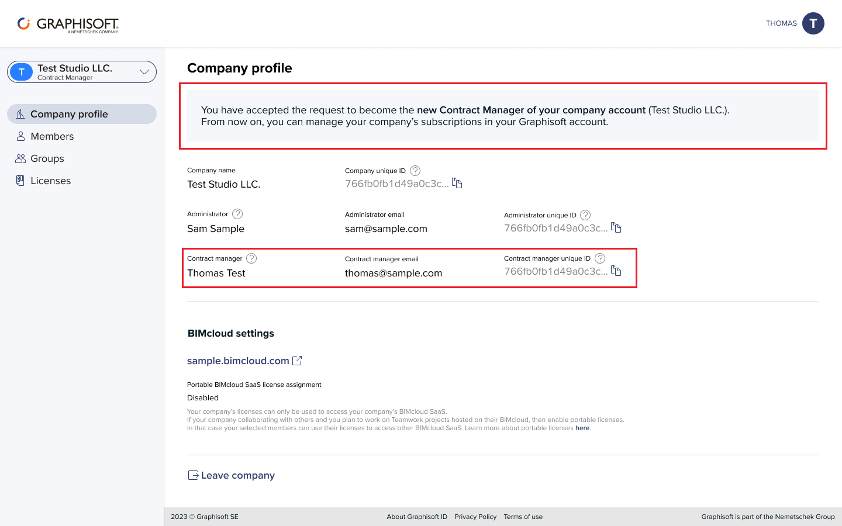Expand the Test Studio LLC. company switcher
The image size is (842, 526).
click(x=82, y=72)
